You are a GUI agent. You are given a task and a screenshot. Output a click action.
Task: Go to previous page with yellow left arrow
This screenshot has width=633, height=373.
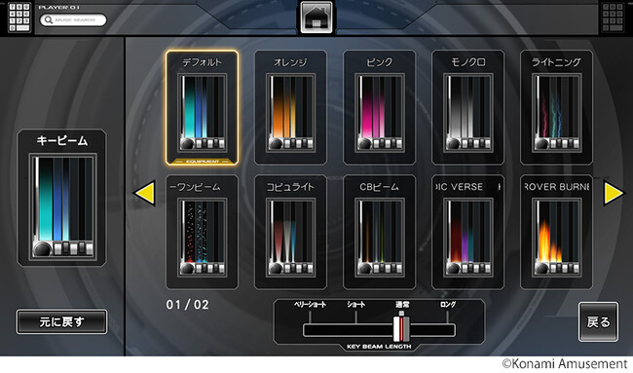click(145, 194)
